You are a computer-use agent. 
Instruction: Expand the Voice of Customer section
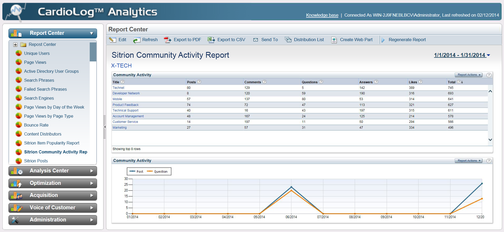[x=92, y=208]
